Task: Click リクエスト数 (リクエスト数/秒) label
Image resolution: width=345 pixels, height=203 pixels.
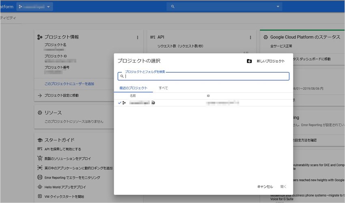Action: [x=180, y=46]
